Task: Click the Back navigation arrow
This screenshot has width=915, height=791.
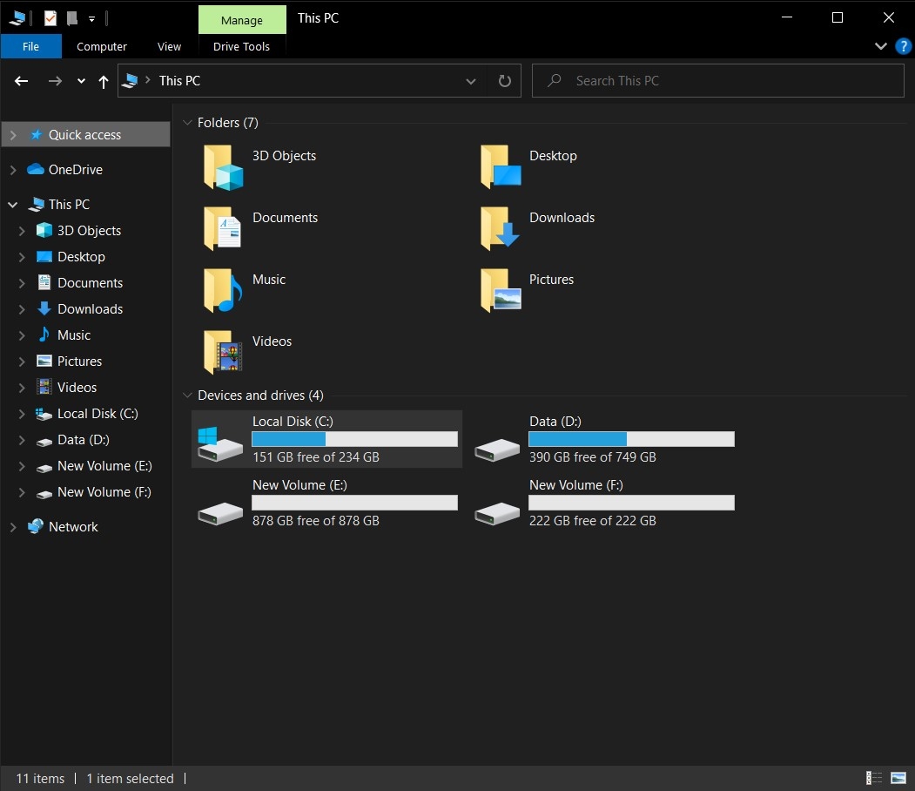Action: [21, 80]
